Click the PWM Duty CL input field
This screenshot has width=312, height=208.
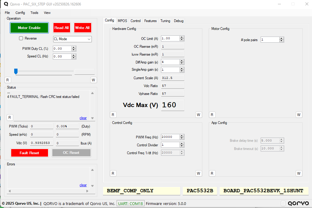click(62, 49)
